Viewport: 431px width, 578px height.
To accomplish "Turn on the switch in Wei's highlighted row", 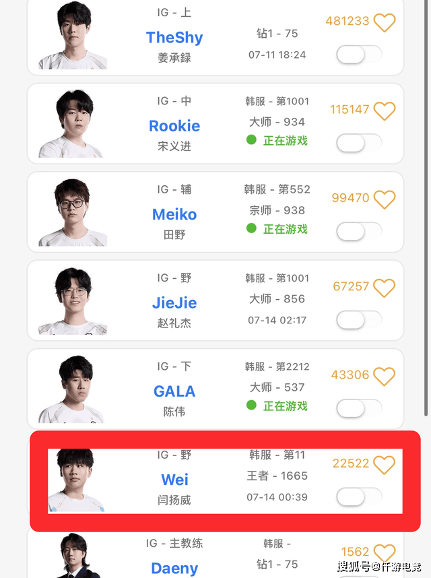I will (x=358, y=496).
